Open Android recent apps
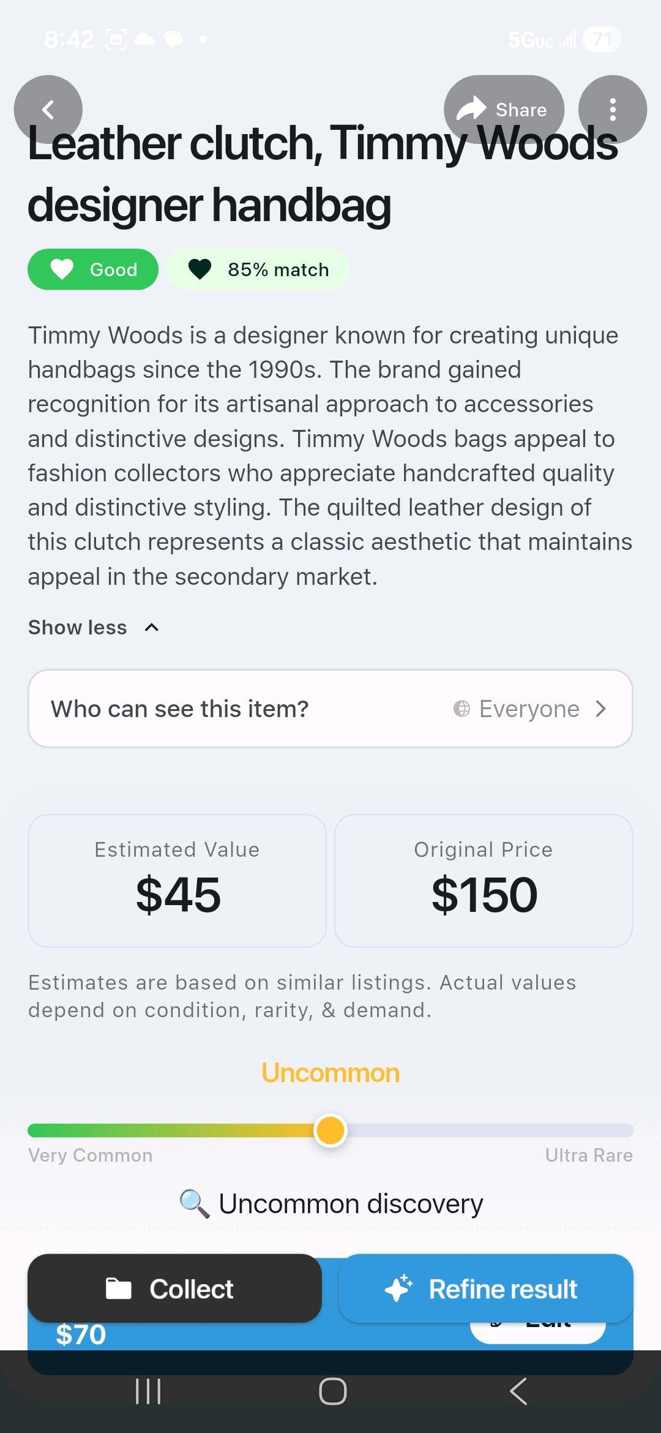661x1433 pixels. click(x=148, y=1391)
